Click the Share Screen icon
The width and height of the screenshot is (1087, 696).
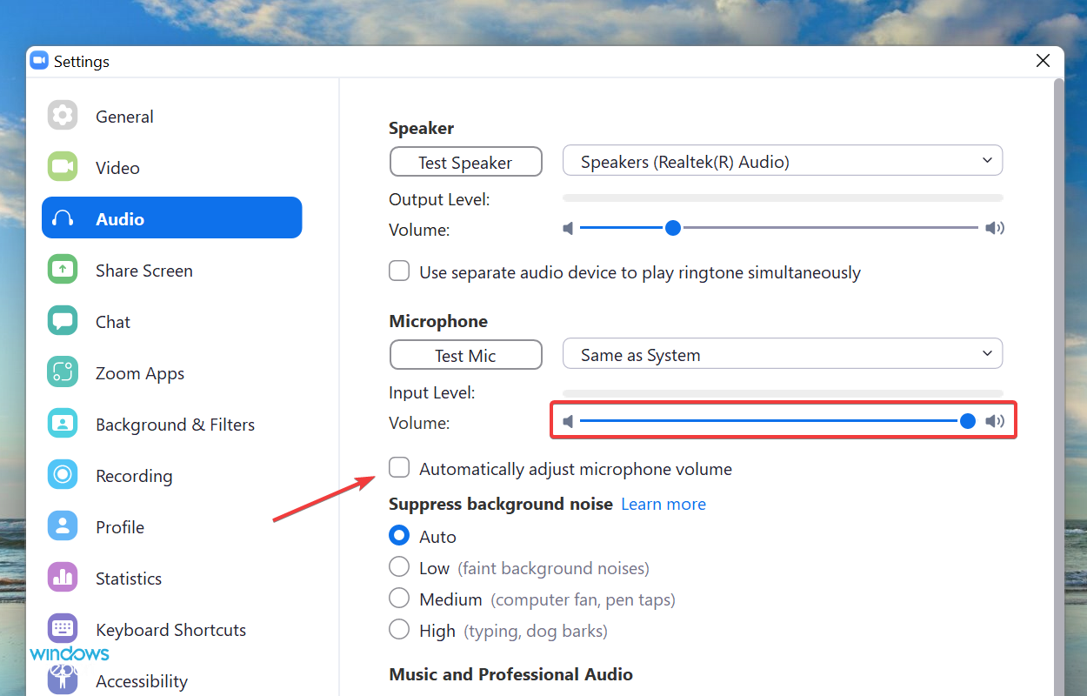(x=63, y=270)
